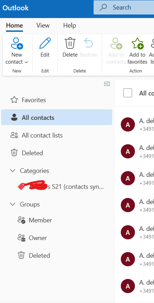Screen dimensions: 154x303
Task: Collapse the Groups section chevron
Action: point(13,204)
